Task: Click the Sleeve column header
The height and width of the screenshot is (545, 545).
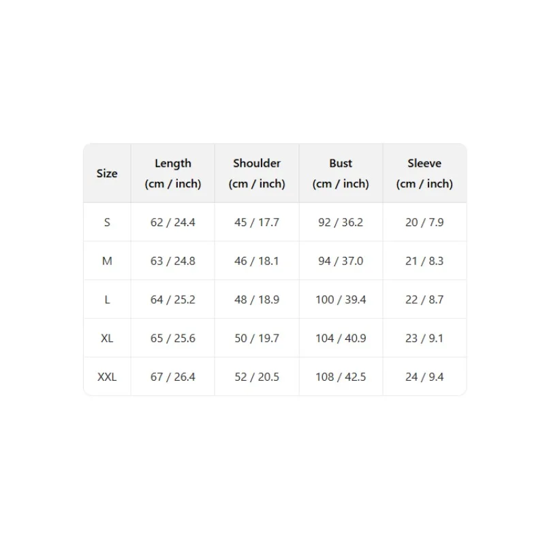Action: 424,173
